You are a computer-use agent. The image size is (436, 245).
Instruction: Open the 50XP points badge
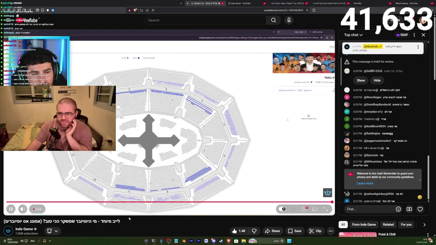point(402,35)
